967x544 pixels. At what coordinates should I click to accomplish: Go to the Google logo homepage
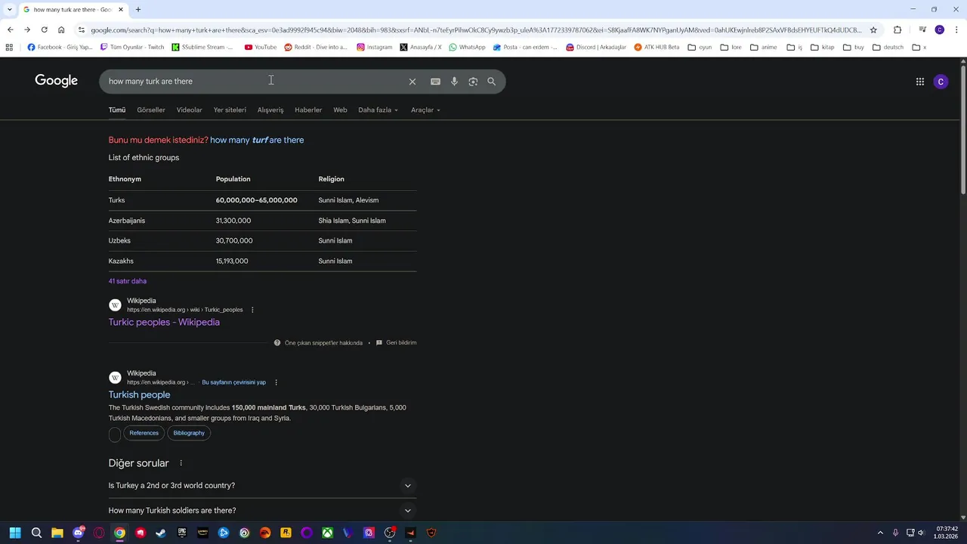coord(57,81)
